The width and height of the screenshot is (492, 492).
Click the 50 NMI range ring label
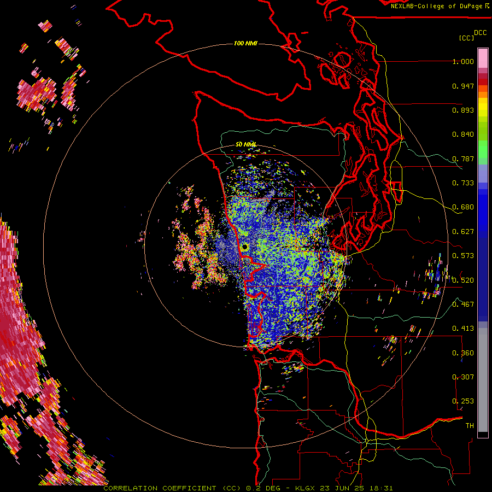[x=246, y=144]
